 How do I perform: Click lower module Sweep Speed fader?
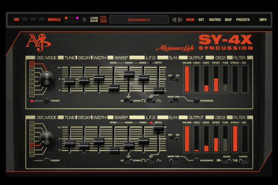coord(114,150)
